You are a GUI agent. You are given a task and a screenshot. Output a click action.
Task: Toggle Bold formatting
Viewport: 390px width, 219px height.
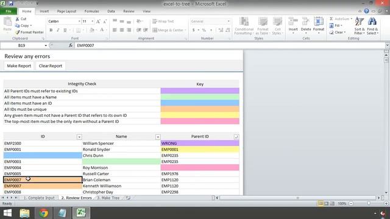click(51, 30)
